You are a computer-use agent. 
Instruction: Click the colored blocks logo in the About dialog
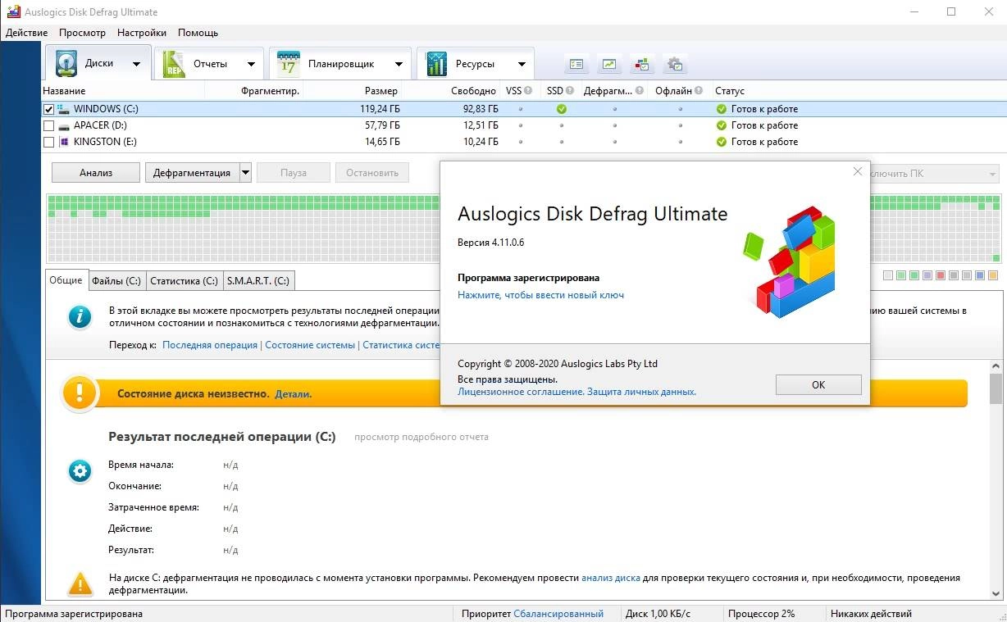(x=789, y=263)
